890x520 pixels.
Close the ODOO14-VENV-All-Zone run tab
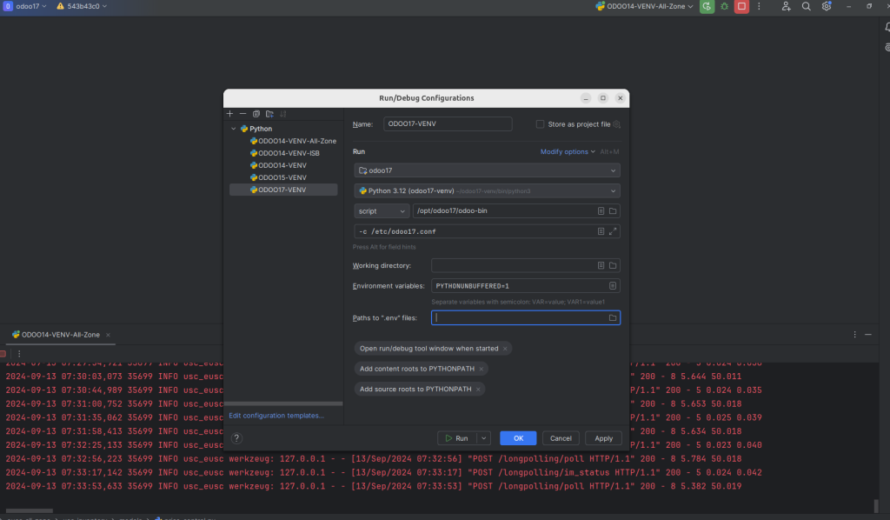[x=108, y=335]
